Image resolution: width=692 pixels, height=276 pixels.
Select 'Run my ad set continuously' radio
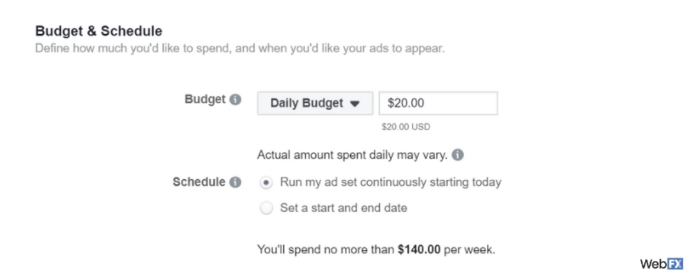[266, 182]
